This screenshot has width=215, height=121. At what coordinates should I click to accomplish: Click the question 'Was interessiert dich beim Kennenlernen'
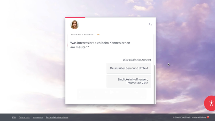pyautogui.click(x=100, y=43)
